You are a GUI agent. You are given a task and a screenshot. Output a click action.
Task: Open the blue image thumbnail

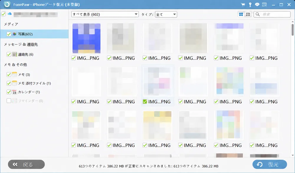click(86, 38)
